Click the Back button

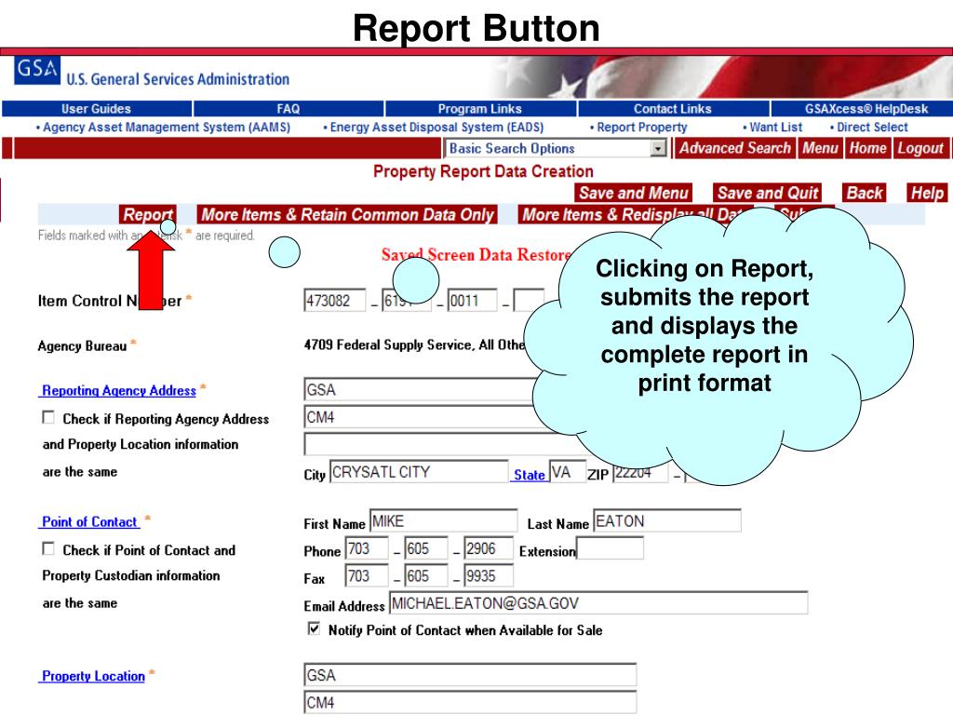pyautogui.click(x=865, y=193)
